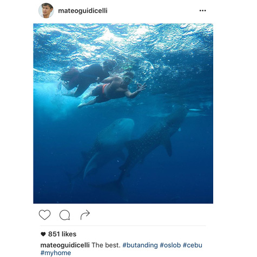Open mateoguidicelli username in the caption

tap(65, 245)
